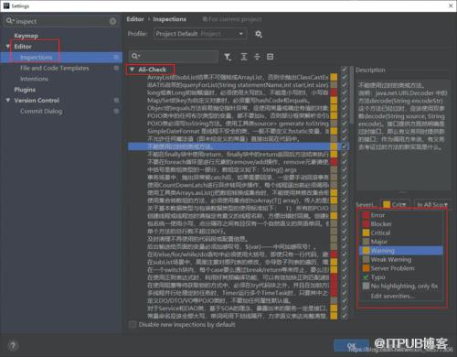
Task: Open the Severity 'Critical' dropdown
Action: pos(395,204)
